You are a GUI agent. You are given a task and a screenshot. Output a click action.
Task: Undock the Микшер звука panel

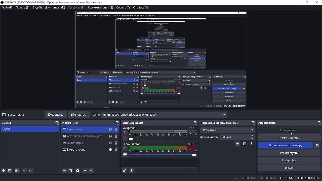click(195, 123)
